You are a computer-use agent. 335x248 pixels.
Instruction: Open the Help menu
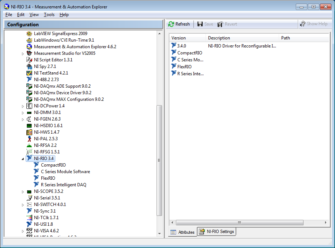[x=64, y=15]
